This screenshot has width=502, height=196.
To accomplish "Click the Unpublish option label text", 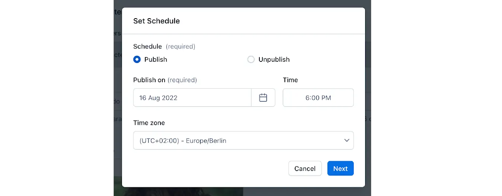I will coord(274,60).
